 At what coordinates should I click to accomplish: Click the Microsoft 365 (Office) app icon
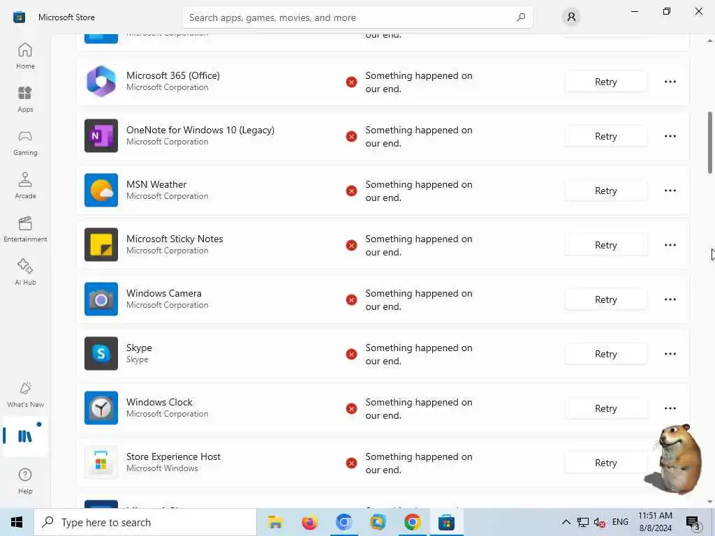(x=101, y=82)
